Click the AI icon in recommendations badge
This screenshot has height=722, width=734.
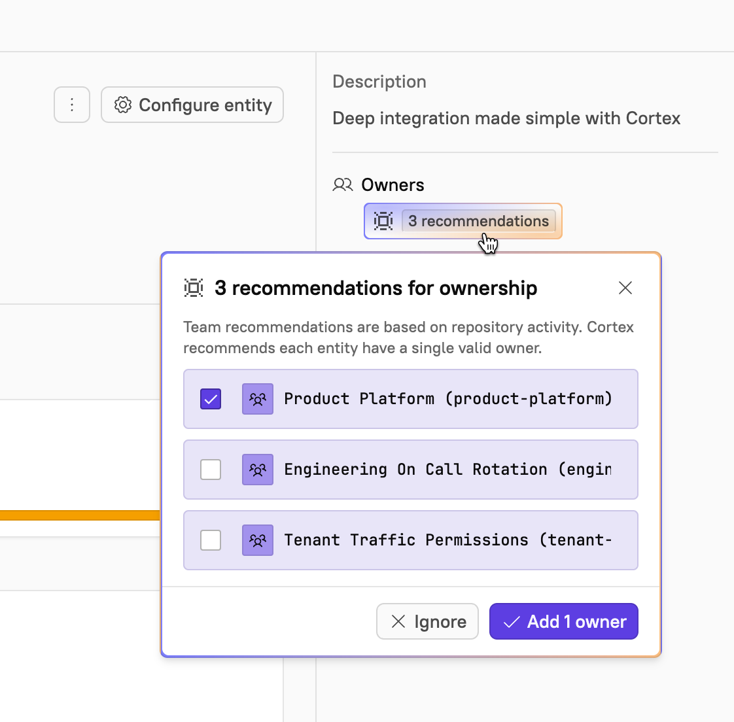(383, 221)
